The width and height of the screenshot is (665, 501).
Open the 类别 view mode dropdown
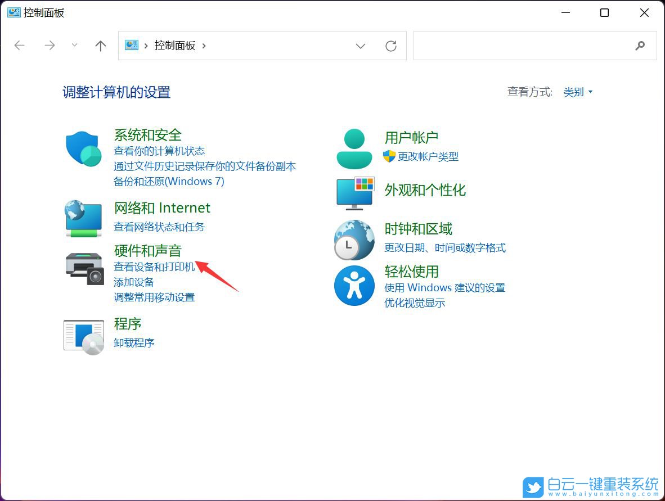[578, 92]
